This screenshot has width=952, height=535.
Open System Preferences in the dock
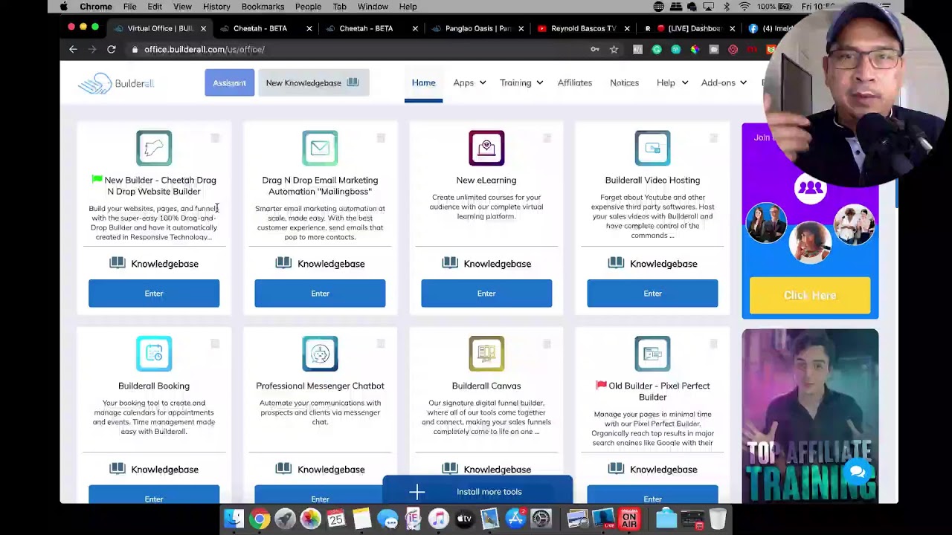click(x=541, y=518)
